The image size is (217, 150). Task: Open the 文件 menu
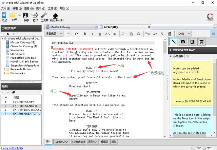tap(5, 8)
